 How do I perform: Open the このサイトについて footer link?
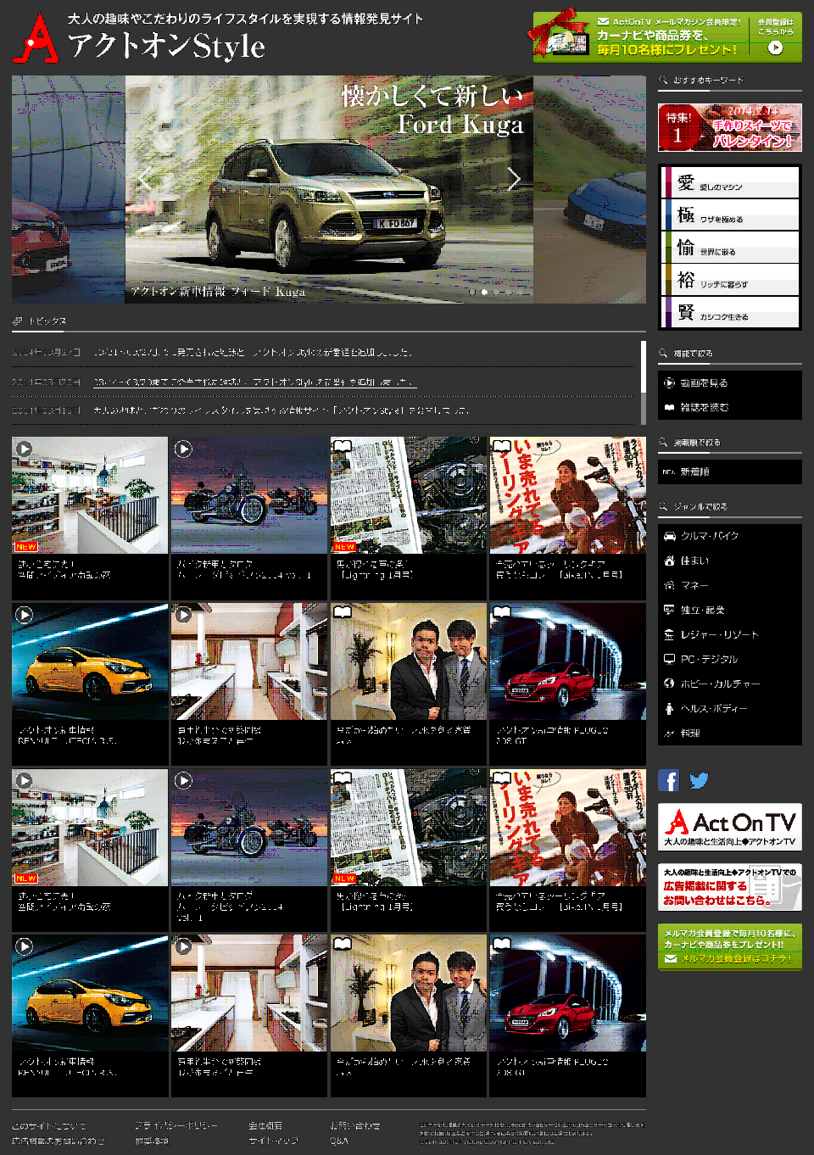[49, 1126]
